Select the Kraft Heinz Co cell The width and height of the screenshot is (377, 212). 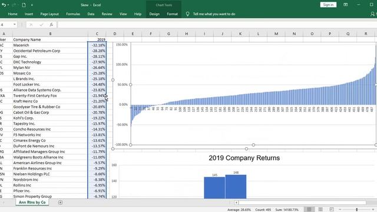click(50, 101)
